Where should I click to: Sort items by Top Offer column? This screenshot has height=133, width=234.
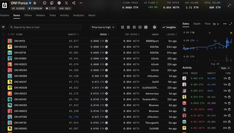point(132,35)
